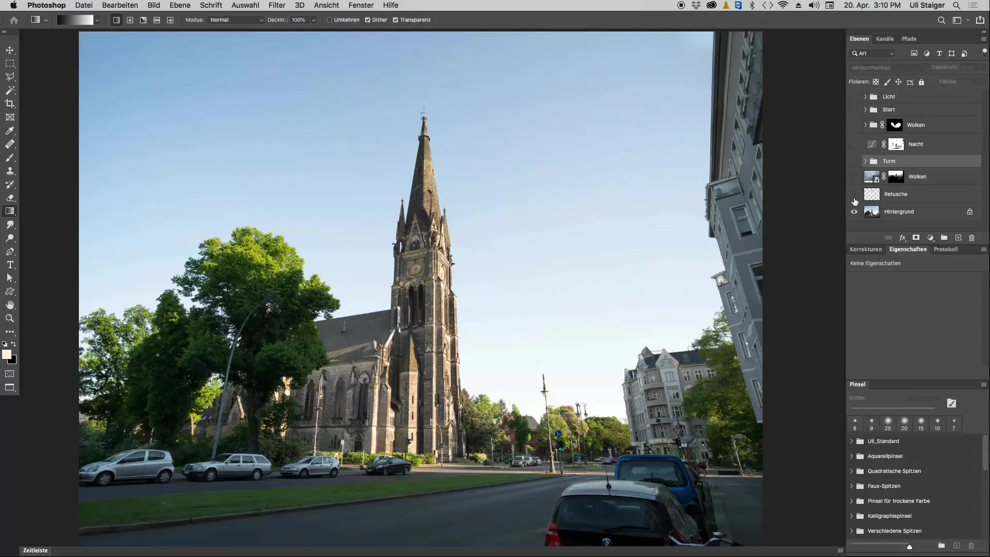Select the Frame tool

[10, 117]
